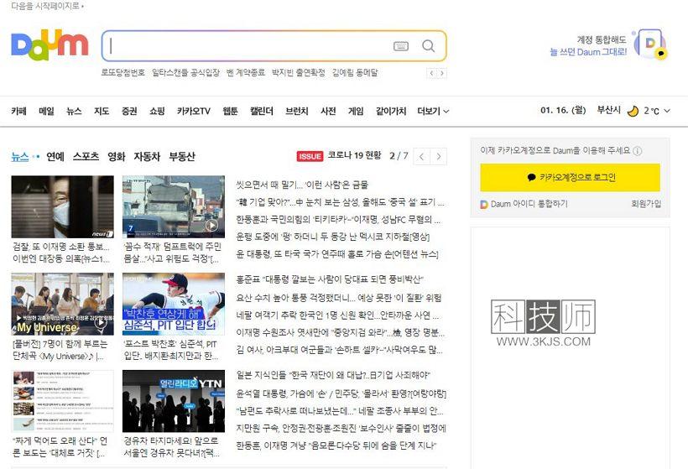Open the news article list thumbnail about 짜게 먹어도
688x469 pixels.
pyautogui.click(x=62, y=401)
